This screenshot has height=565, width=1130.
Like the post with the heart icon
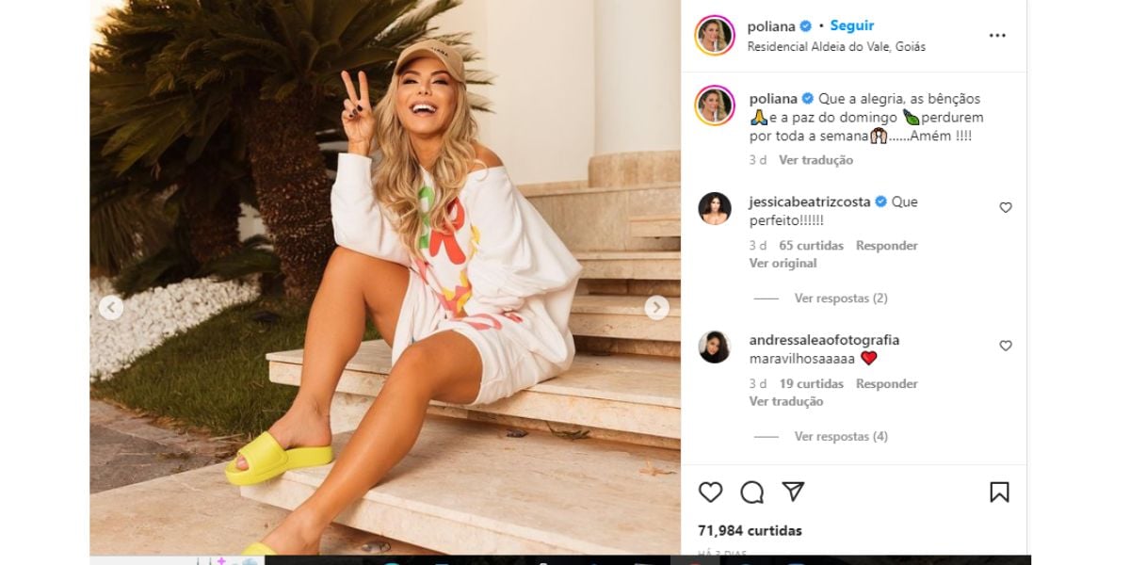(x=710, y=492)
